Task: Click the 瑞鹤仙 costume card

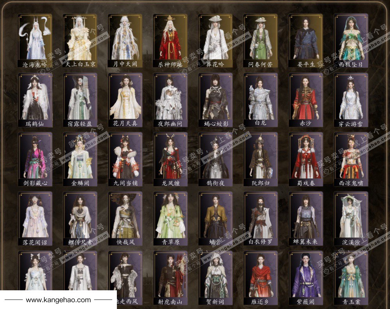Action: pos(35,100)
